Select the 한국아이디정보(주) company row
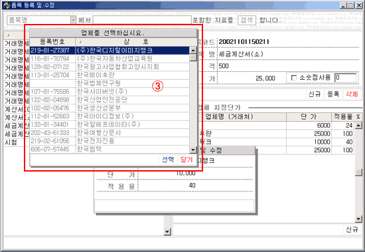365x252 pixels. 110,116
